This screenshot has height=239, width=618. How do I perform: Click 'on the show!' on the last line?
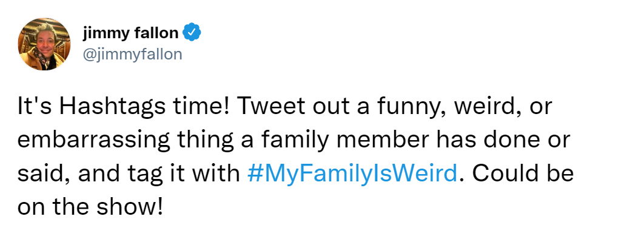pyautogui.click(x=90, y=207)
